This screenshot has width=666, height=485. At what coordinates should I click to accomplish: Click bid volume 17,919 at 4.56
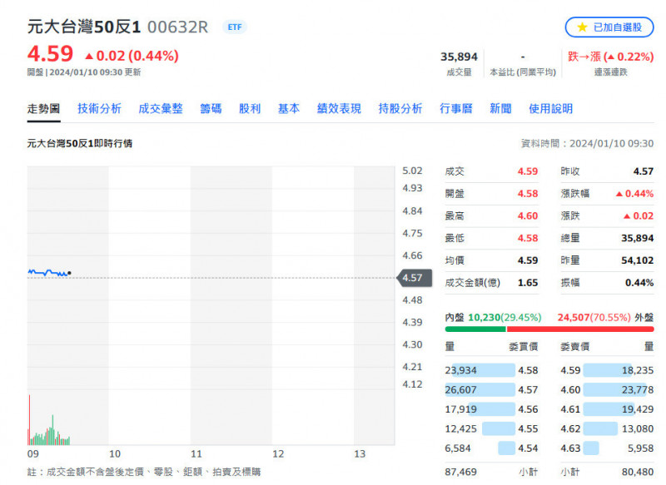460,409
